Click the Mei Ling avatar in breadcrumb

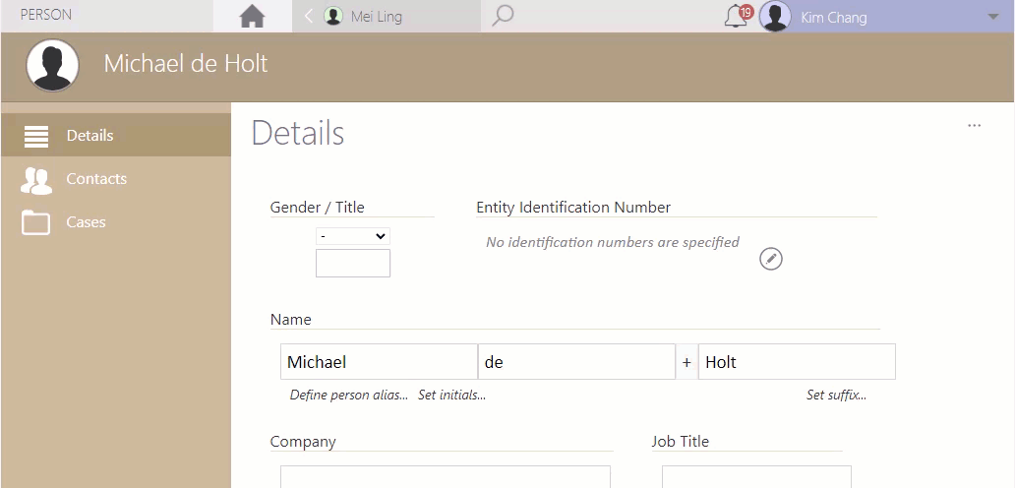pos(333,16)
